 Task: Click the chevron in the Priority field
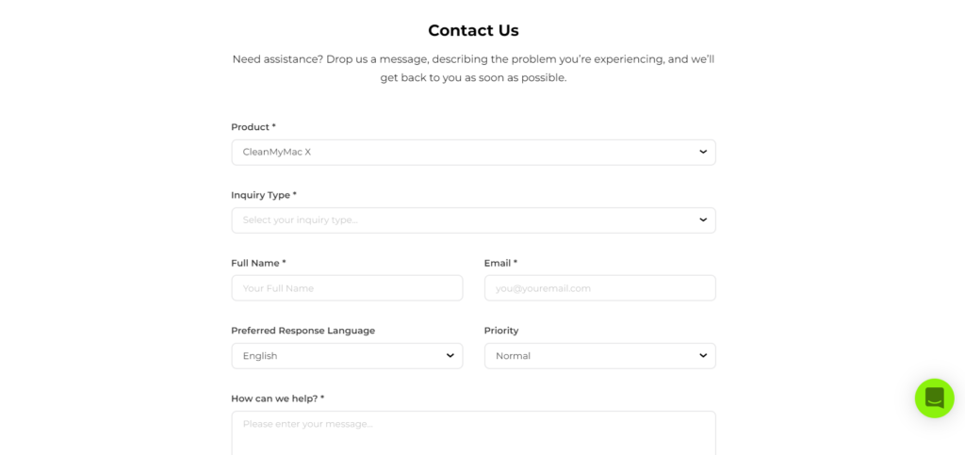[x=703, y=355]
